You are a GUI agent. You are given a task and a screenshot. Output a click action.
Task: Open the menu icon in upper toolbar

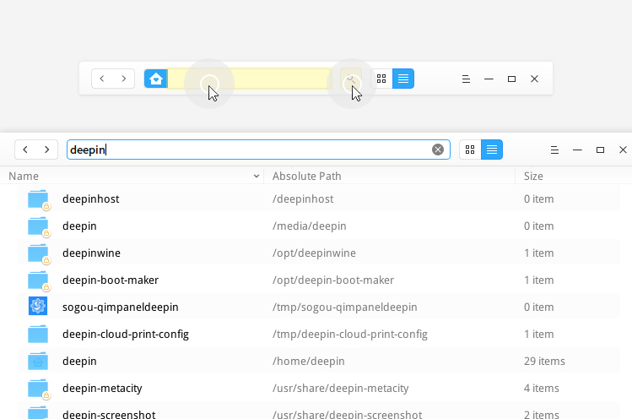(x=466, y=79)
